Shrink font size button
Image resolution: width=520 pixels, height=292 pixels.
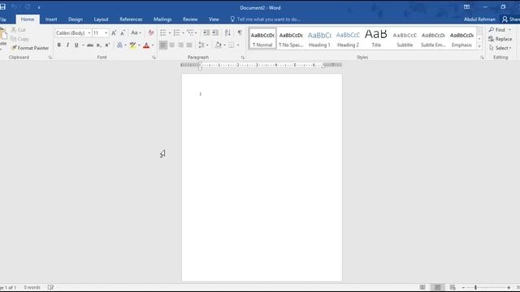click(123, 33)
